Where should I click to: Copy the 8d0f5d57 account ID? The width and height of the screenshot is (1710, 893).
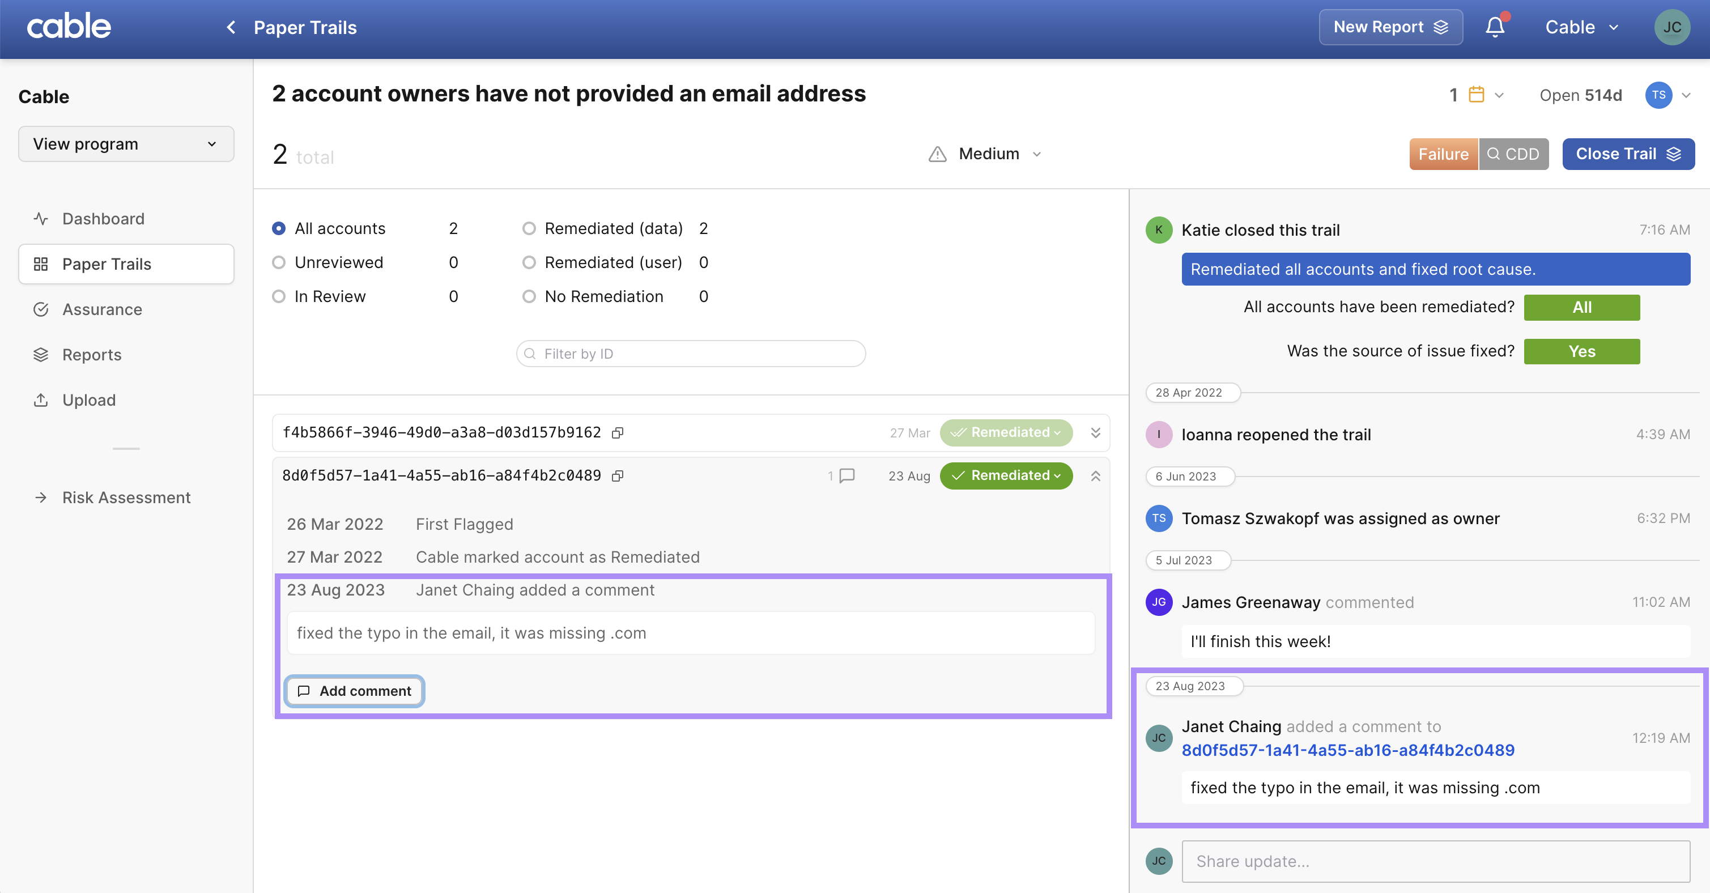pyautogui.click(x=618, y=476)
